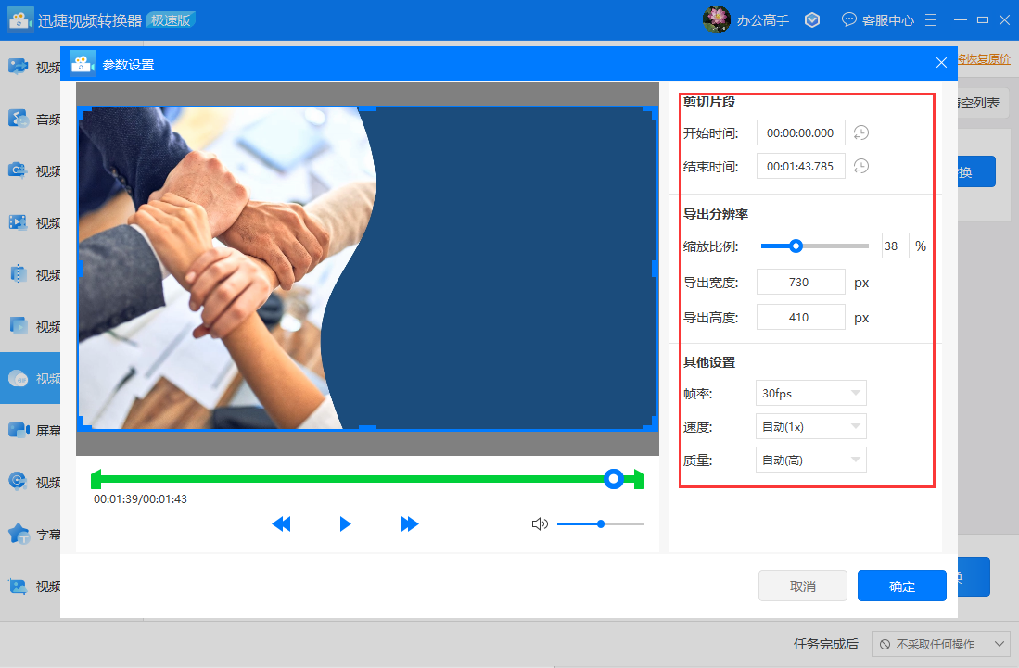The height and width of the screenshot is (668, 1019).
Task: Open 客服中心 customer service chat
Action: click(x=877, y=19)
